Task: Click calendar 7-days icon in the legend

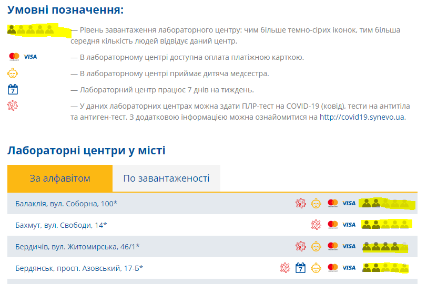Action: [x=13, y=89]
